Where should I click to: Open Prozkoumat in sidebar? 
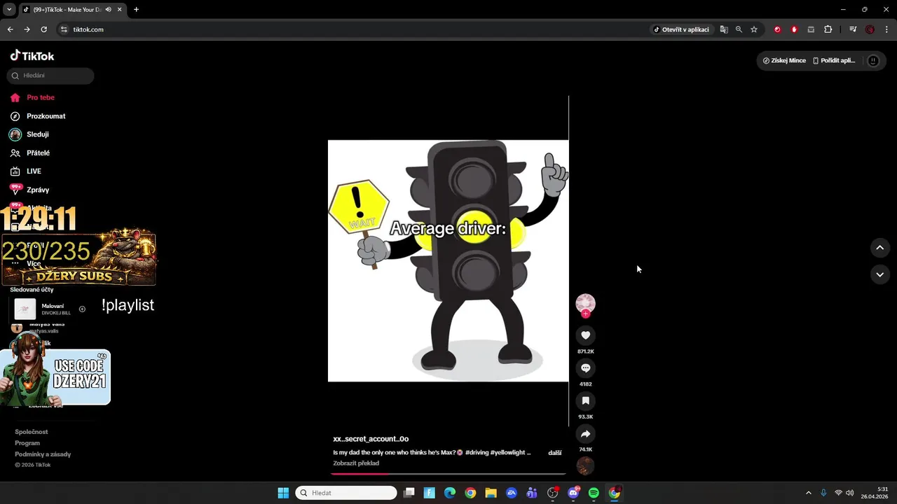coord(46,116)
